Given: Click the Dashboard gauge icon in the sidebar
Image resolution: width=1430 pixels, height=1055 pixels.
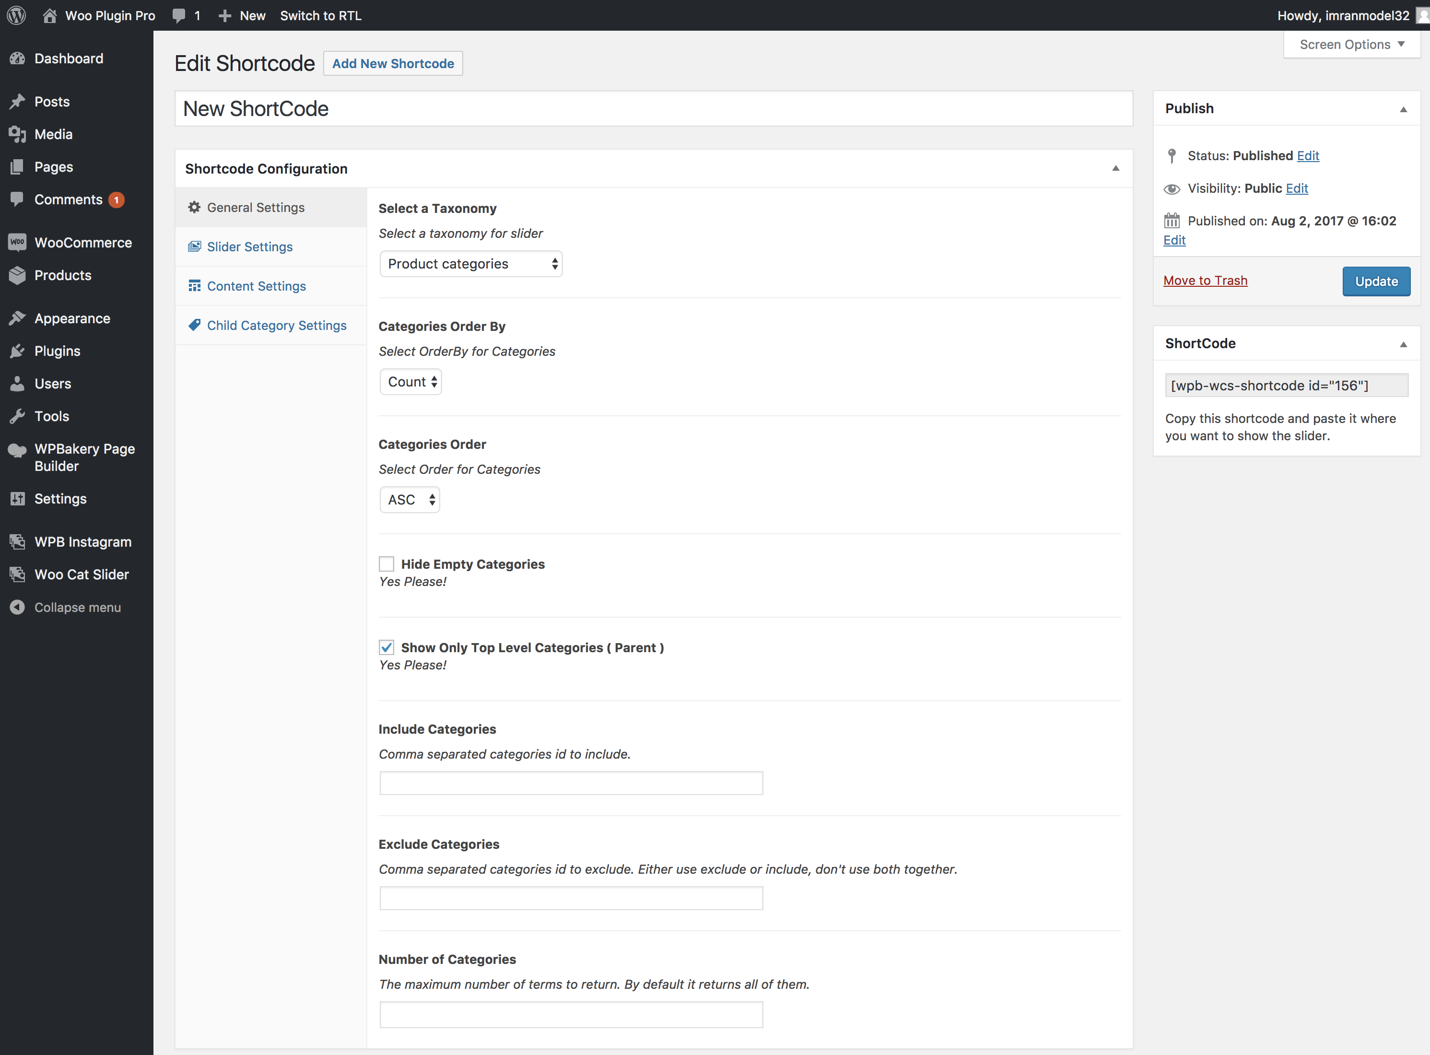Looking at the screenshot, I should pos(17,58).
